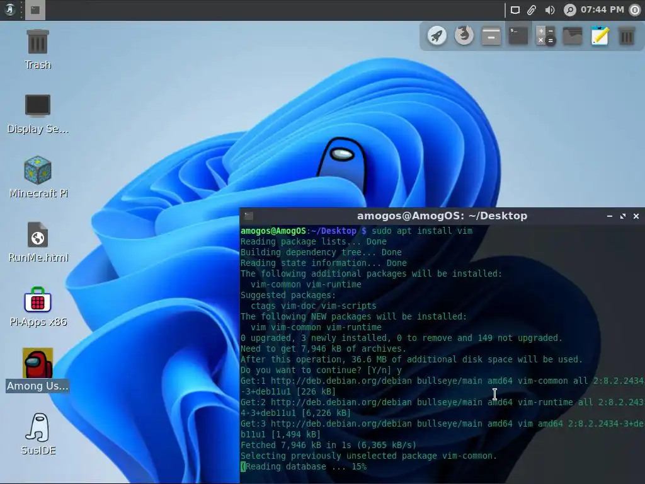
Task: Close the terminal window
Action: tap(636, 216)
